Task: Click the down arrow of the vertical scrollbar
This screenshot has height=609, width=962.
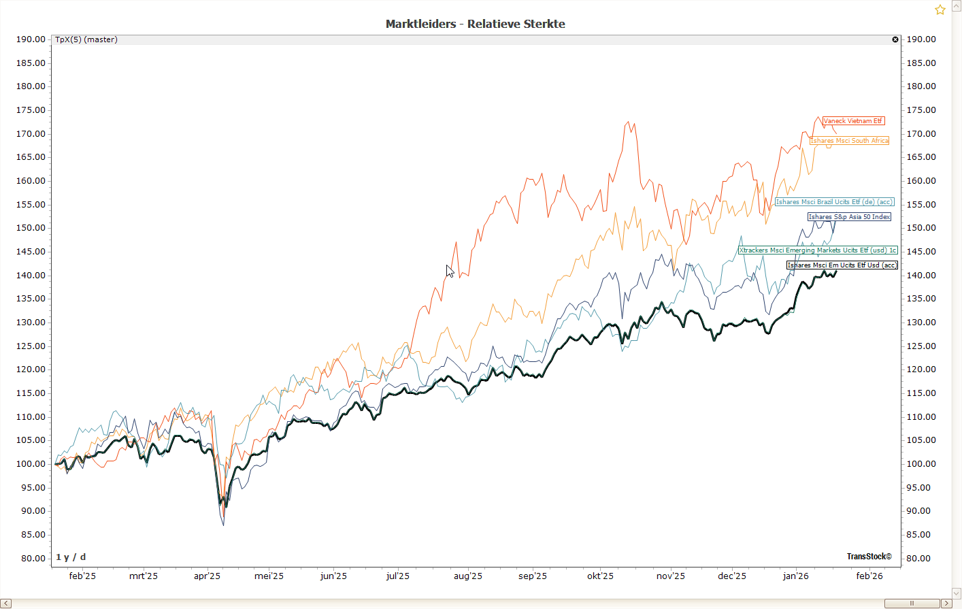Action: click(956, 592)
